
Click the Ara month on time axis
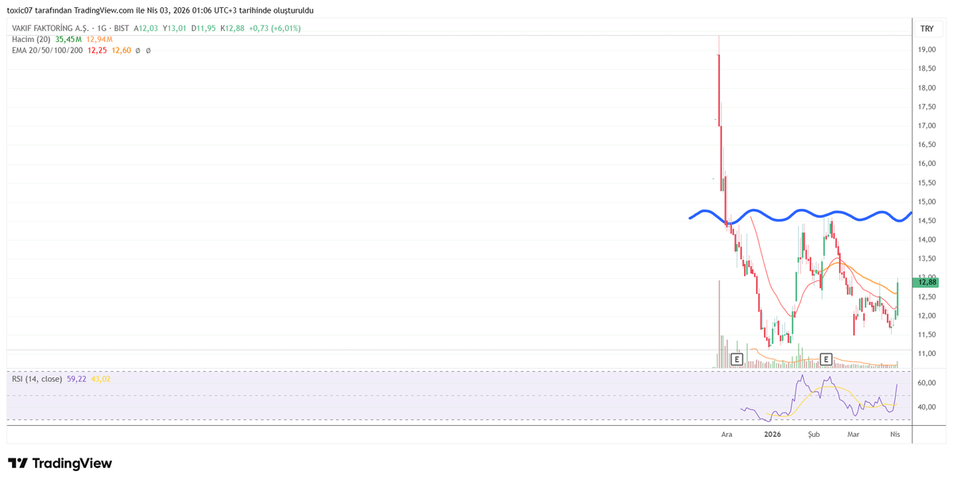[726, 435]
